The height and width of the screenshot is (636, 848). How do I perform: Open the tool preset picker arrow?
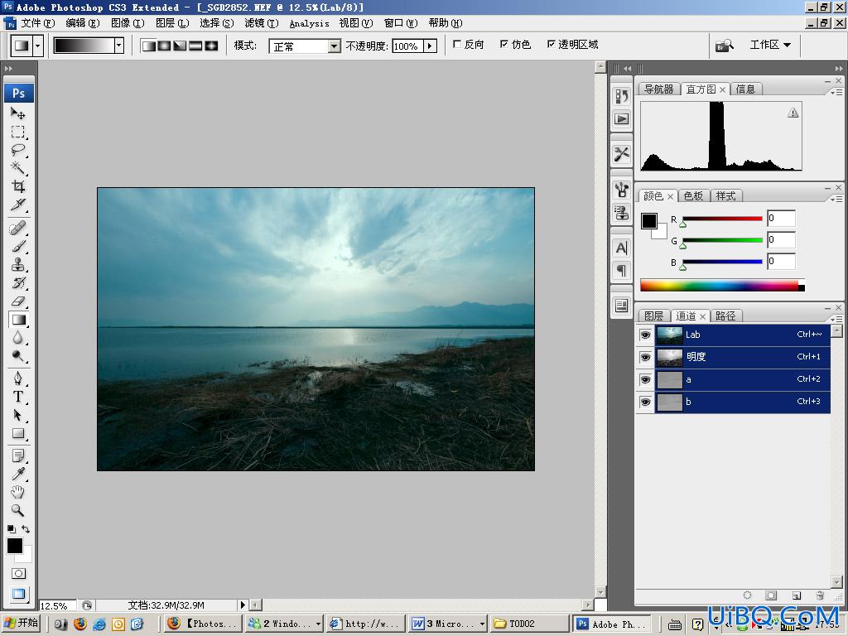tap(37, 46)
